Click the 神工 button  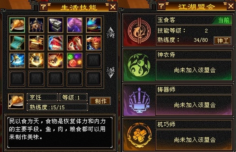click(x=223, y=41)
